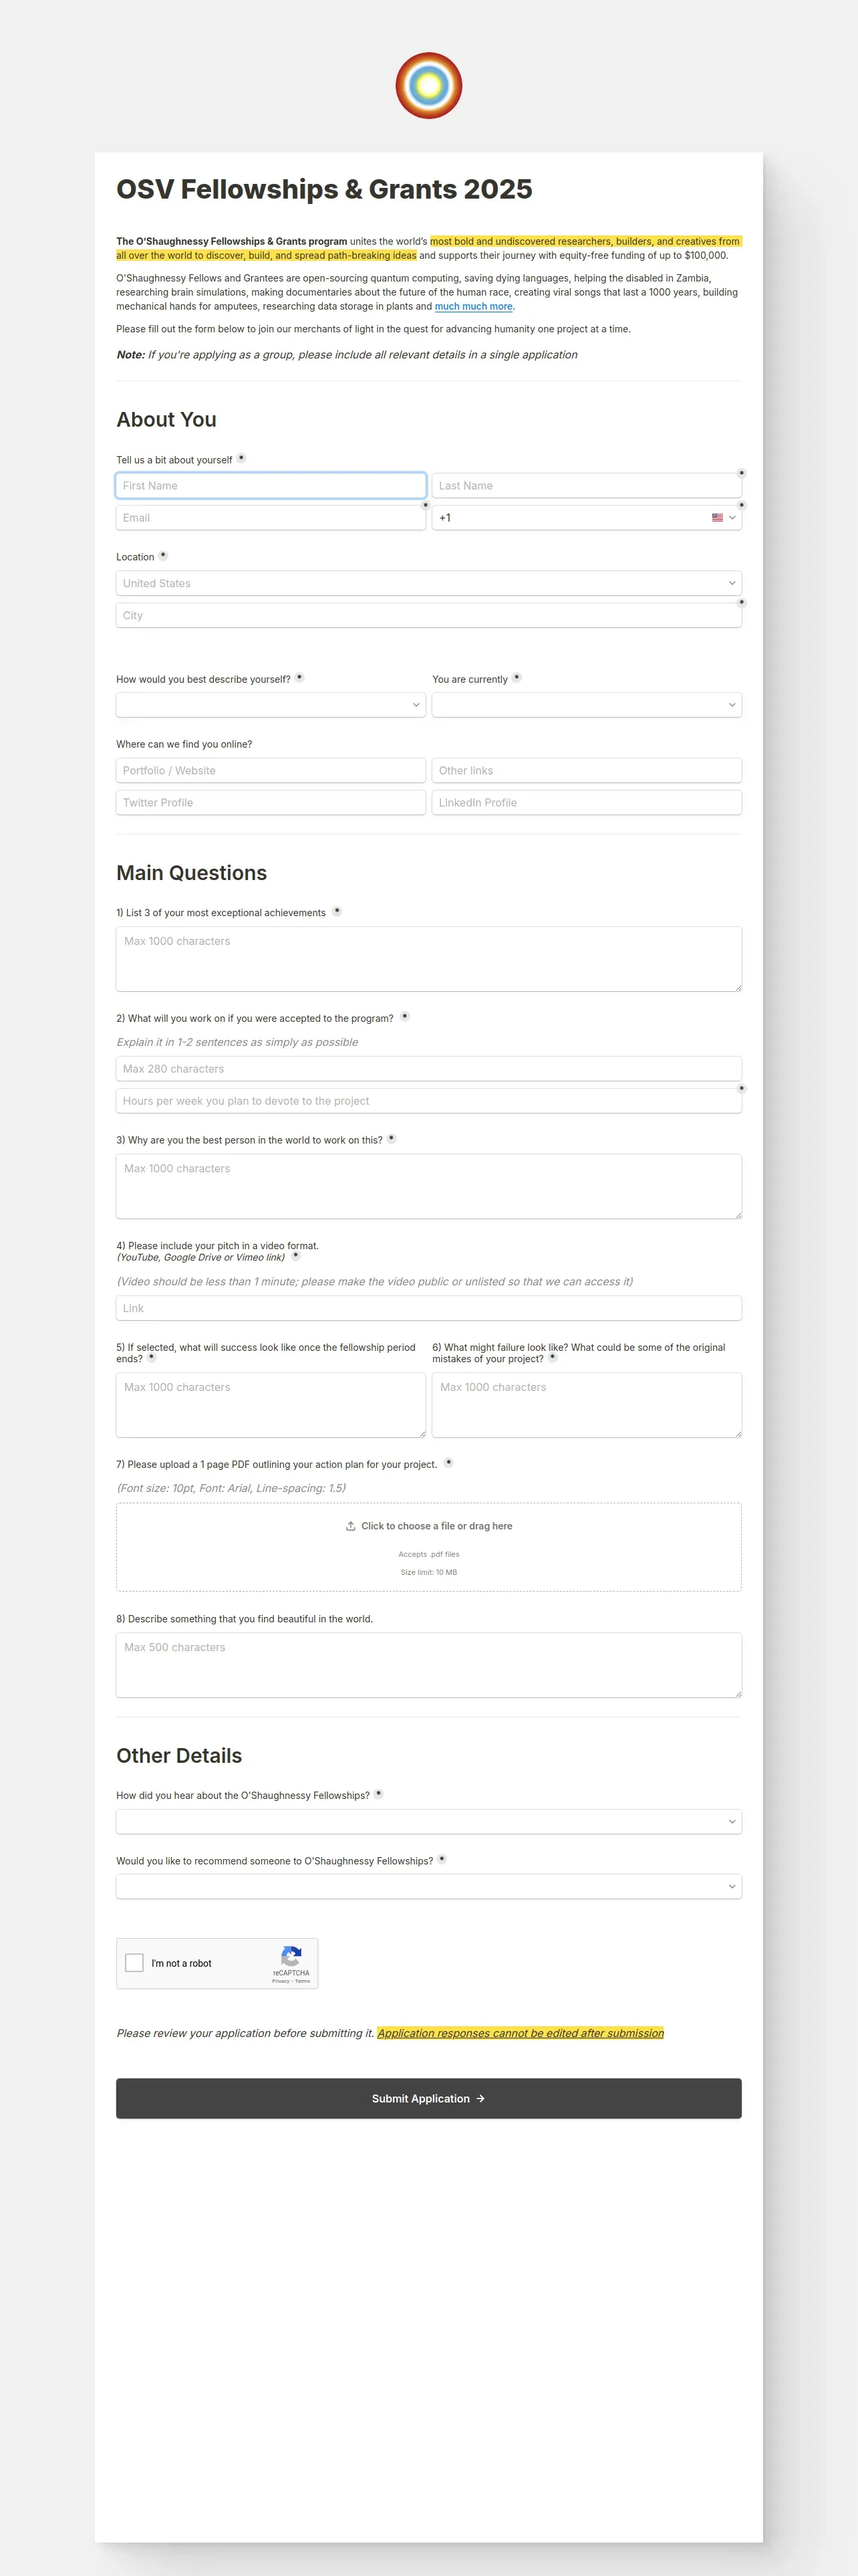Click the OSV circular logo
This screenshot has height=2576, width=858.
(x=428, y=86)
